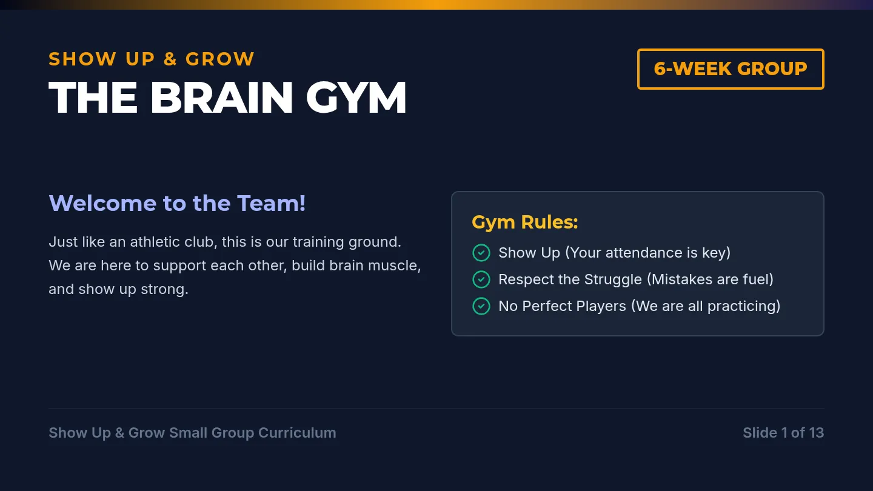The width and height of the screenshot is (873, 491).
Task: Click the Respect the Struggle rule text
Action: [636, 279]
